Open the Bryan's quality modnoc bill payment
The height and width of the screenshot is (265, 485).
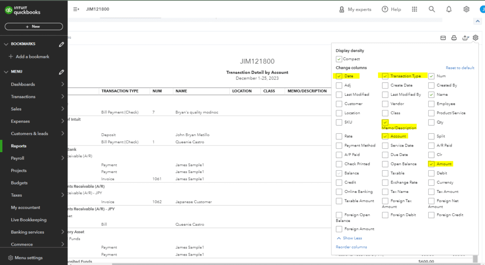197,112
